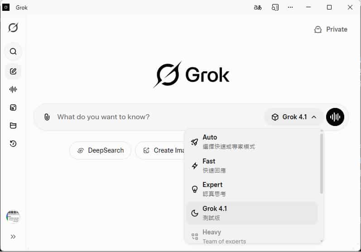
Task: Minimize the Grok window
Action: pos(308,7)
